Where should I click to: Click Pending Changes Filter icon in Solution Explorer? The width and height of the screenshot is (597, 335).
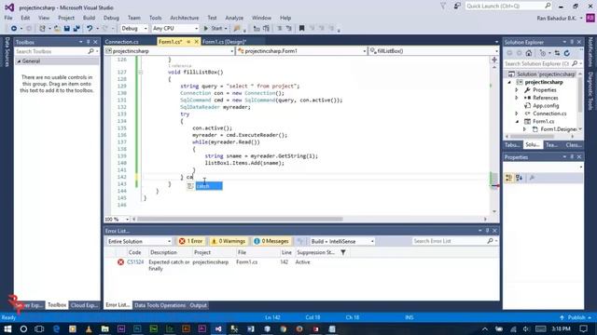pyautogui.click(x=543, y=53)
